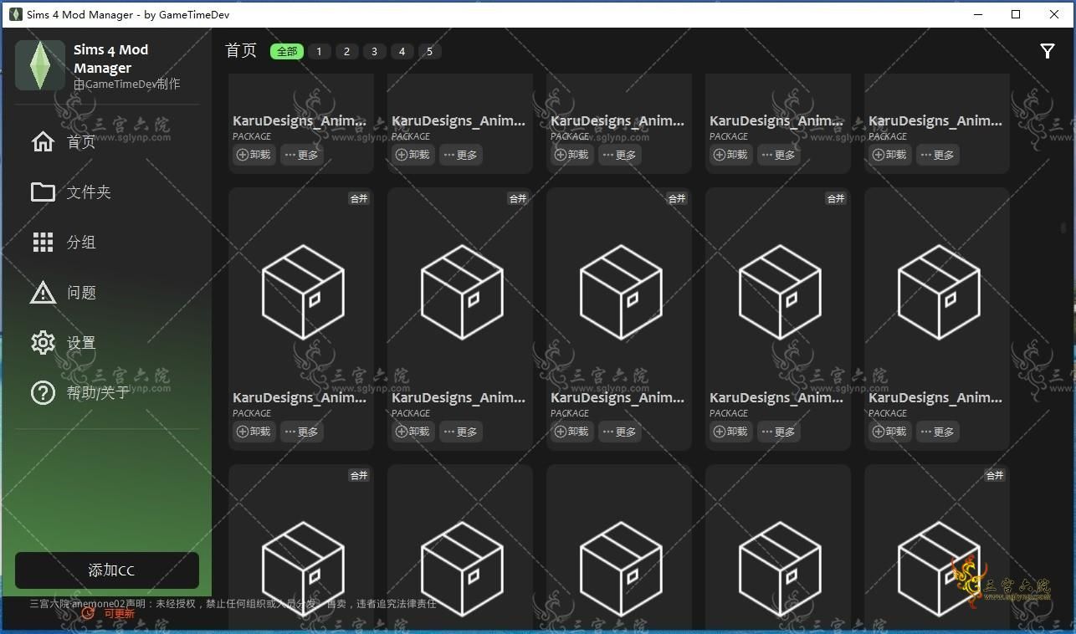1076x634 pixels.
Task: Open 更多 menu on top row first card
Action: [x=302, y=155]
